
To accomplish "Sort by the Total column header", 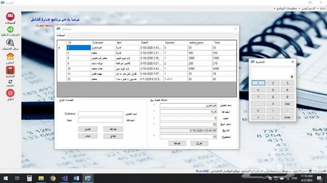I will (224, 43).
